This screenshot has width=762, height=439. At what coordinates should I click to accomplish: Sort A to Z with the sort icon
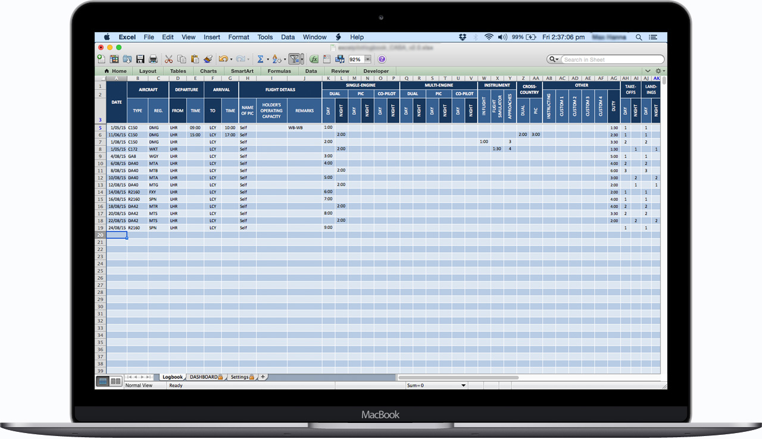276,59
